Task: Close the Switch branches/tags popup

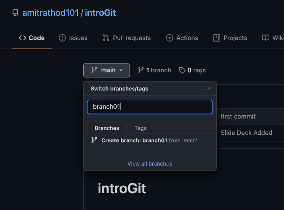Action: coord(209,89)
